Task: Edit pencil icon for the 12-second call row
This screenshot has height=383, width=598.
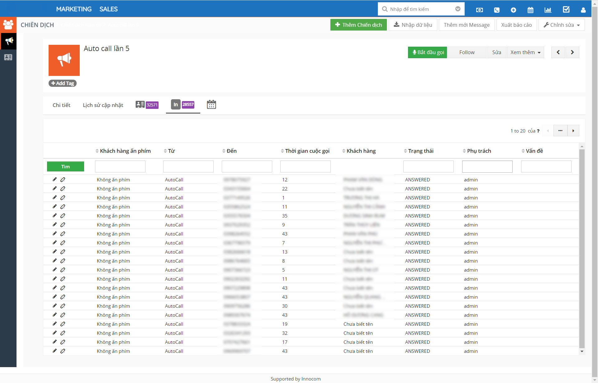Action: pos(55,179)
